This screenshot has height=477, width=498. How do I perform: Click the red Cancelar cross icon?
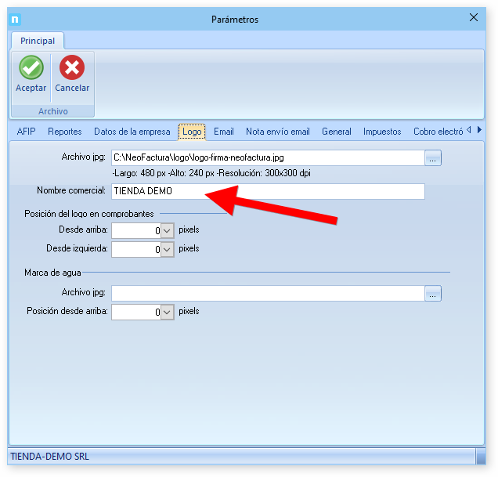coord(72,68)
